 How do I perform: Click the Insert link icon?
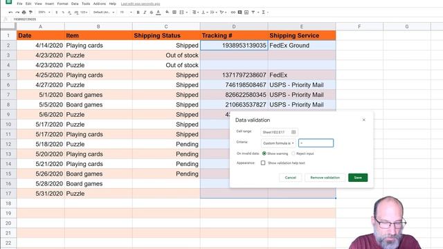[x=233, y=12]
